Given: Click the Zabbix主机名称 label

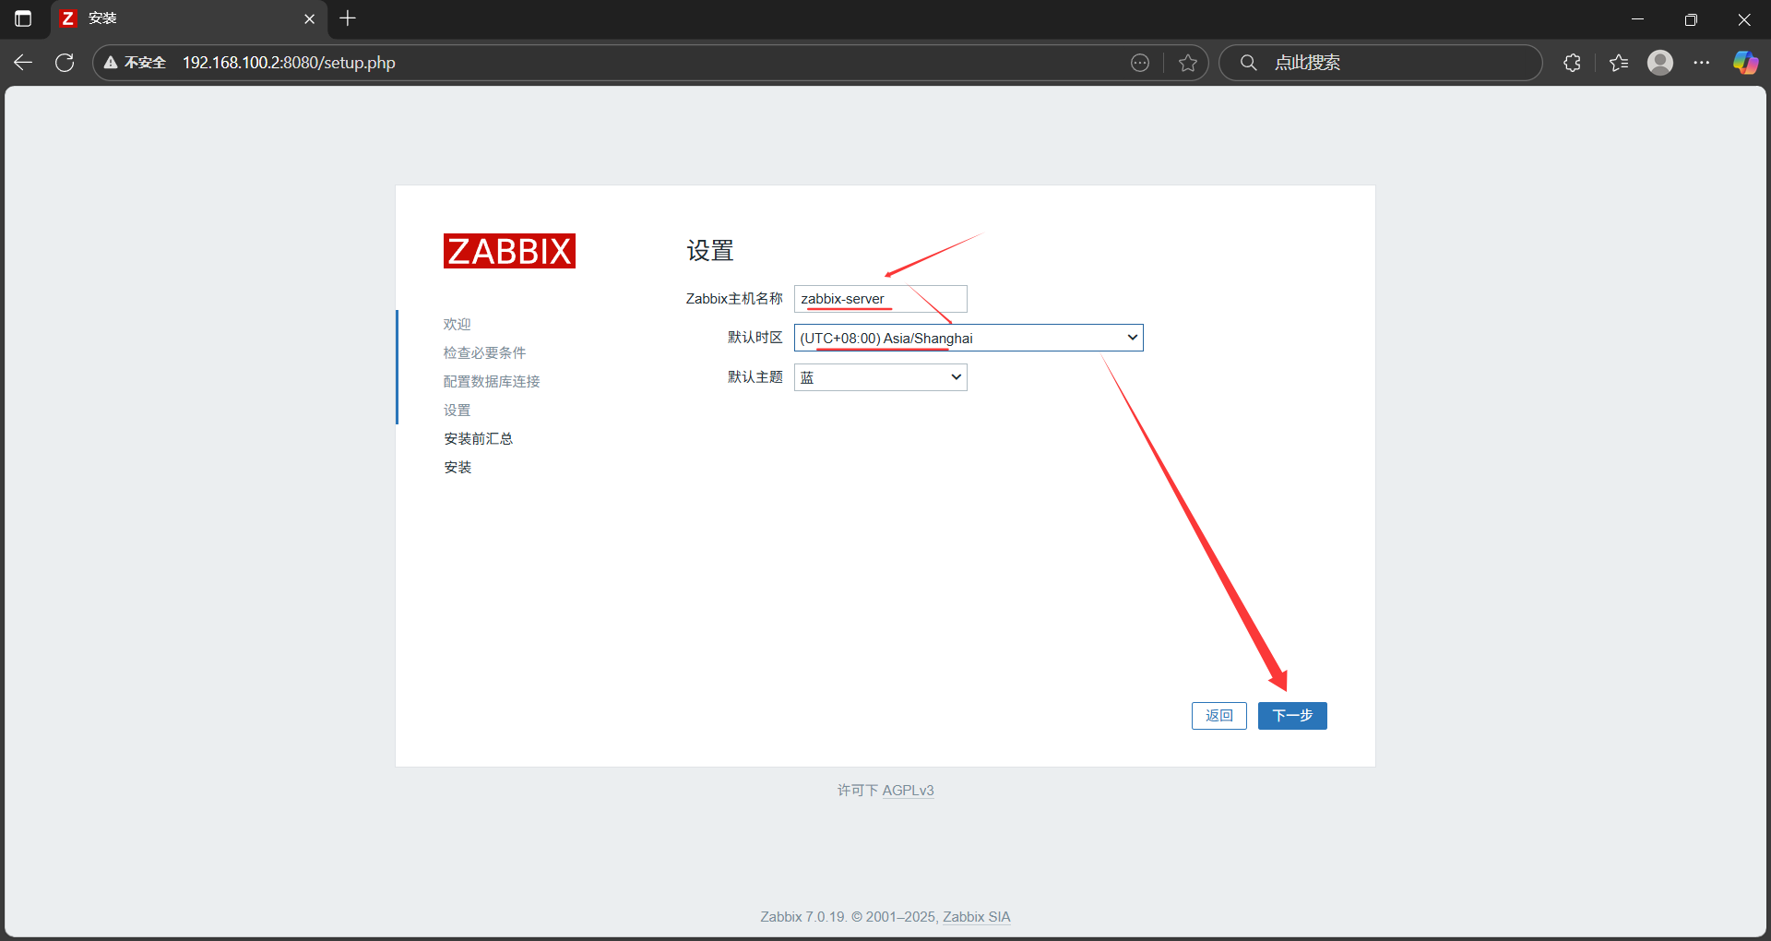Looking at the screenshot, I should pyautogui.click(x=733, y=299).
